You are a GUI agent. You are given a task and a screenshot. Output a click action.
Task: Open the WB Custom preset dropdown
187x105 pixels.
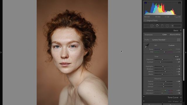point(172,45)
